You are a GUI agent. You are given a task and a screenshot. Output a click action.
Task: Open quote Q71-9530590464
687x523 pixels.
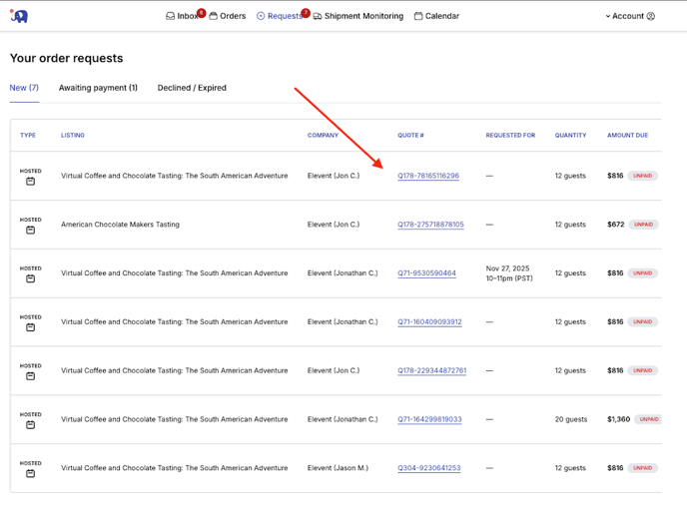pos(426,273)
